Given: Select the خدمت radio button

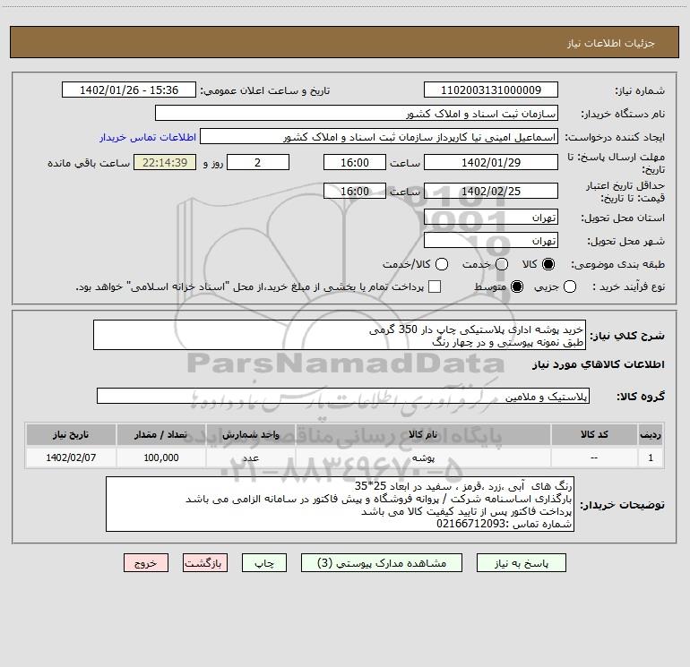Looking at the screenshot, I should point(502,264).
